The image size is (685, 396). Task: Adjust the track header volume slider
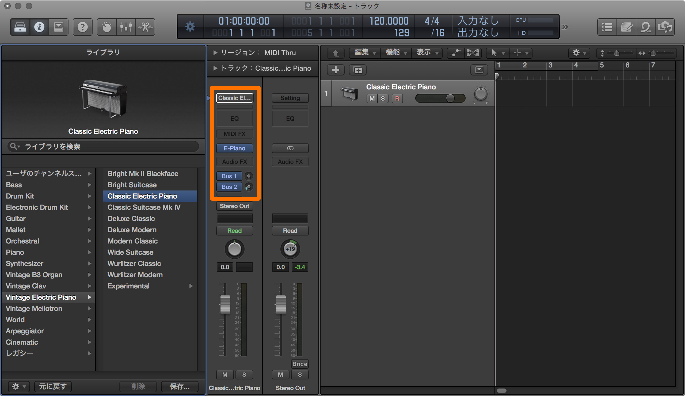coord(440,98)
